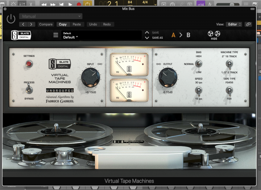Click the Compare button

point(46,24)
